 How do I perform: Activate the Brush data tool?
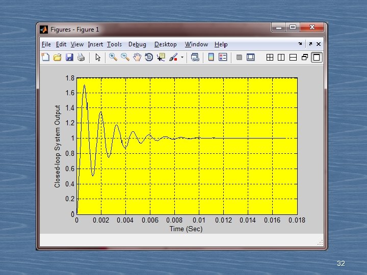173,57
